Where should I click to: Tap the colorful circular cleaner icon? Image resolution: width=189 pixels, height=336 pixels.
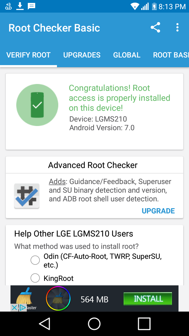(58, 298)
